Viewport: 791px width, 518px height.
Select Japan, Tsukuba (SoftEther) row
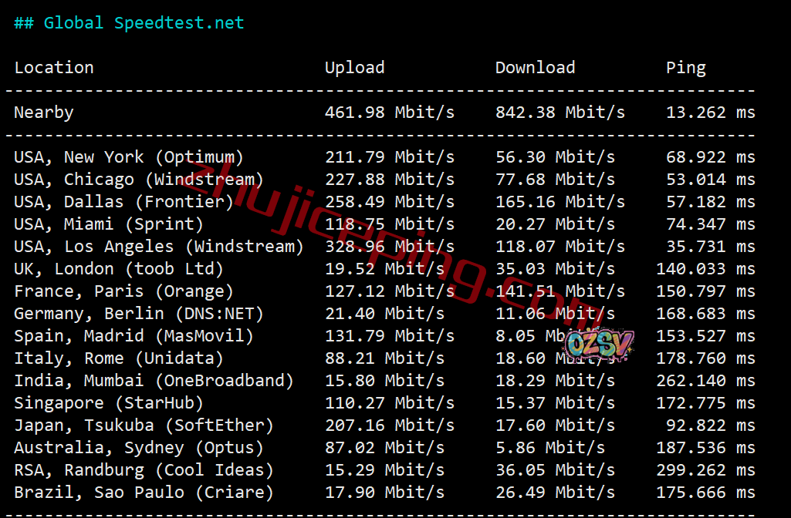384,425
